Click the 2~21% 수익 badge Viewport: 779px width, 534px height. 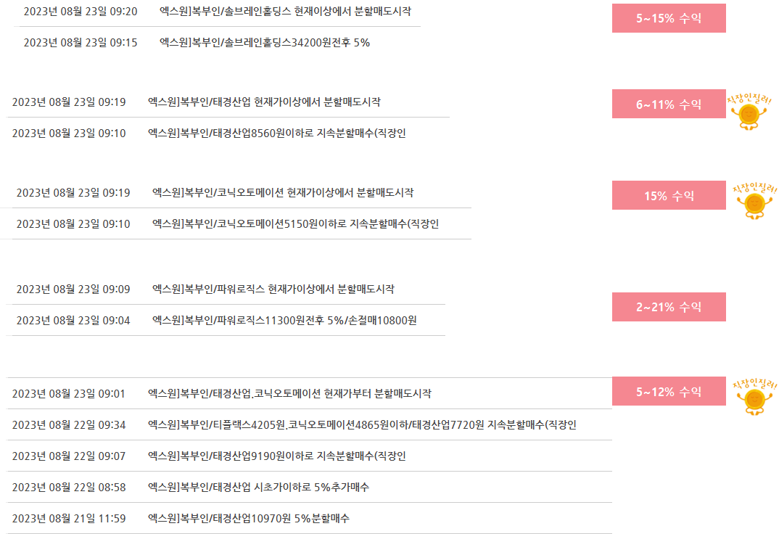coord(669,307)
